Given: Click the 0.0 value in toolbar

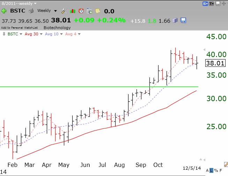Looking at the screenshot, I should 109,11.
